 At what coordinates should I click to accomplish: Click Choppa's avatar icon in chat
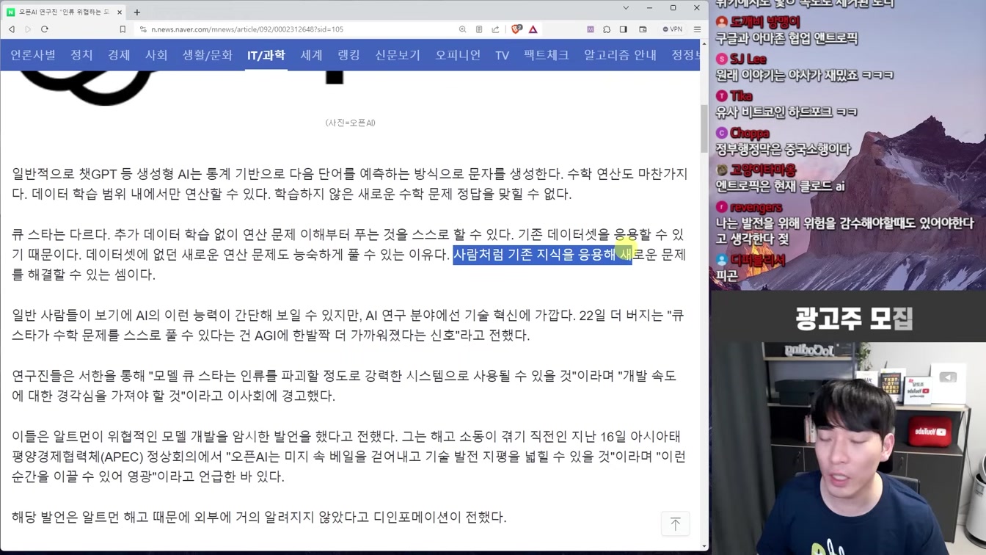pos(722,133)
